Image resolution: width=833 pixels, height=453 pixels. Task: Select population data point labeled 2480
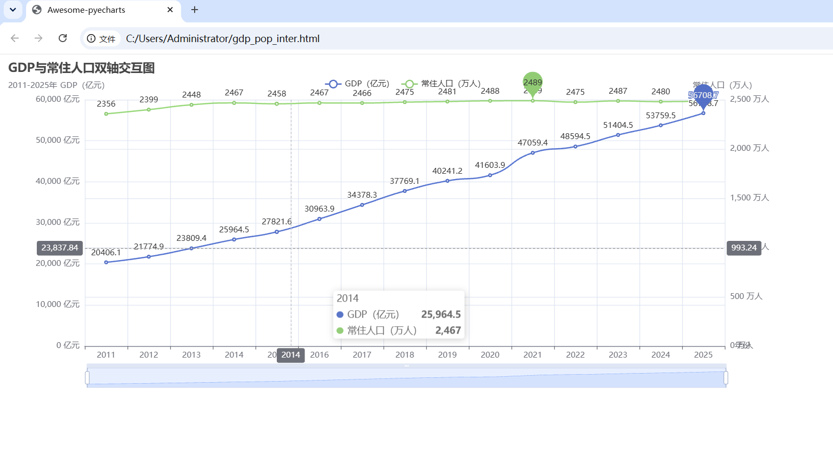coord(661,101)
